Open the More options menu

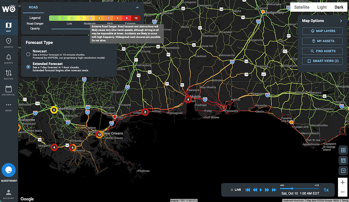point(9,107)
